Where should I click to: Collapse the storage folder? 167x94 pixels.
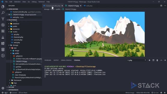pos(15,45)
